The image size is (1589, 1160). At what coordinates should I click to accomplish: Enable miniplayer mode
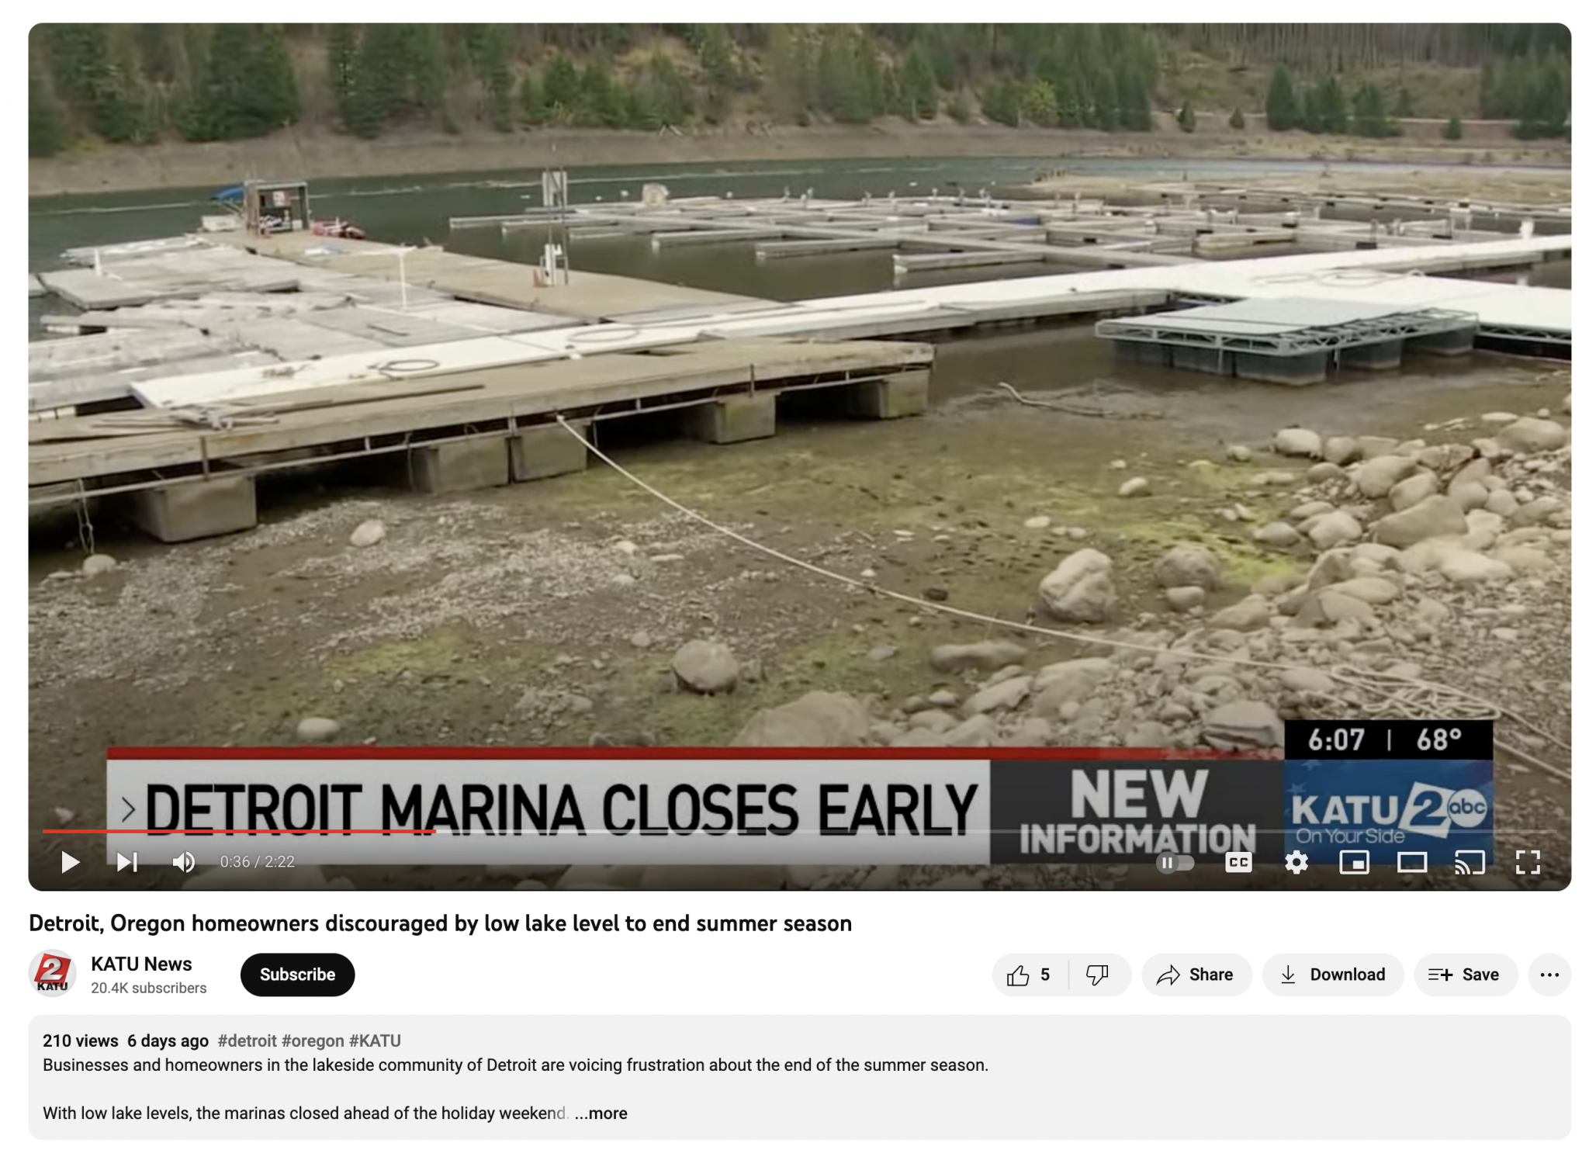click(x=1354, y=862)
